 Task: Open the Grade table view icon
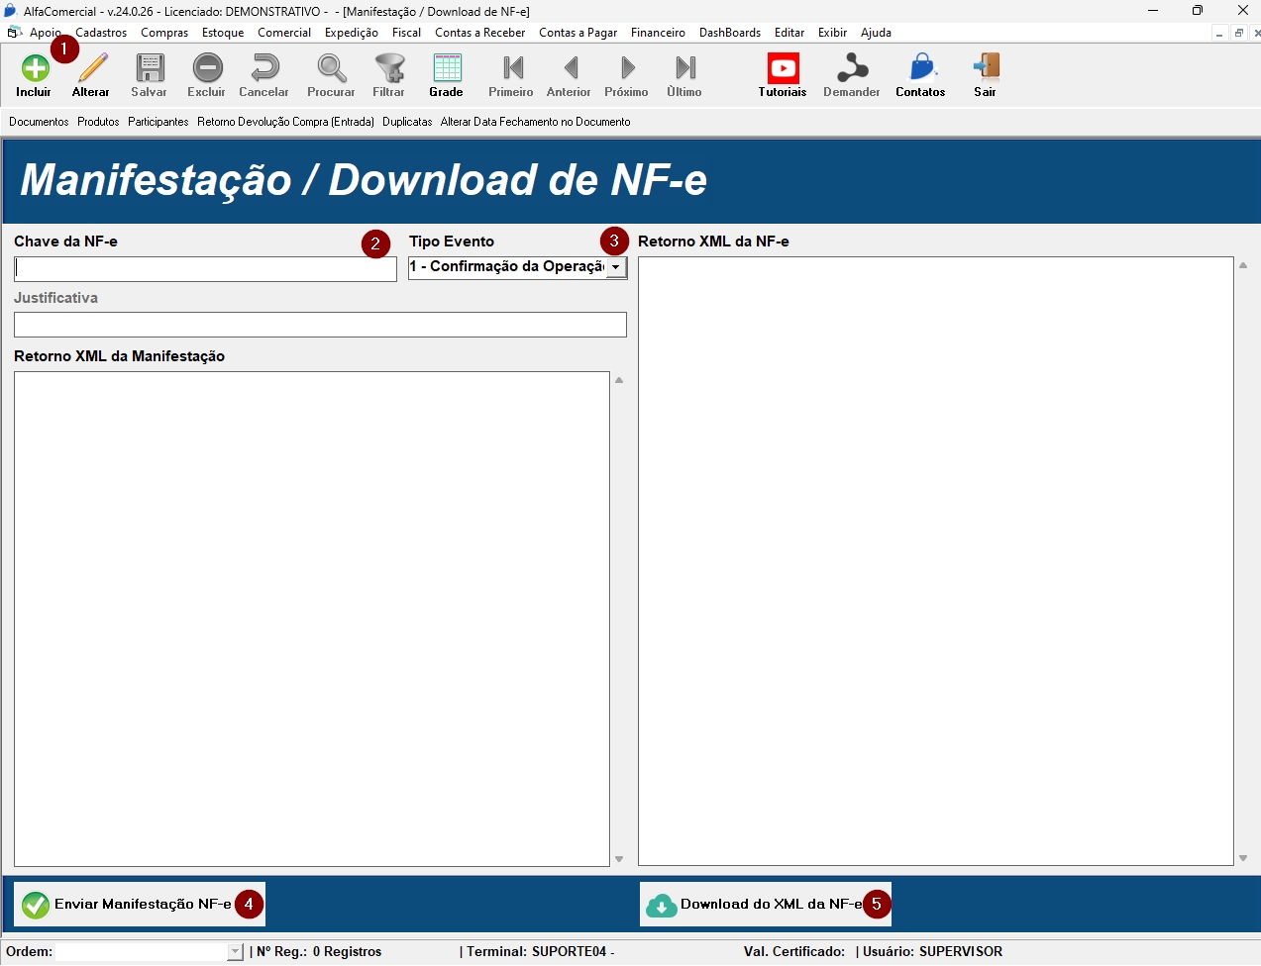coord(447,69)
